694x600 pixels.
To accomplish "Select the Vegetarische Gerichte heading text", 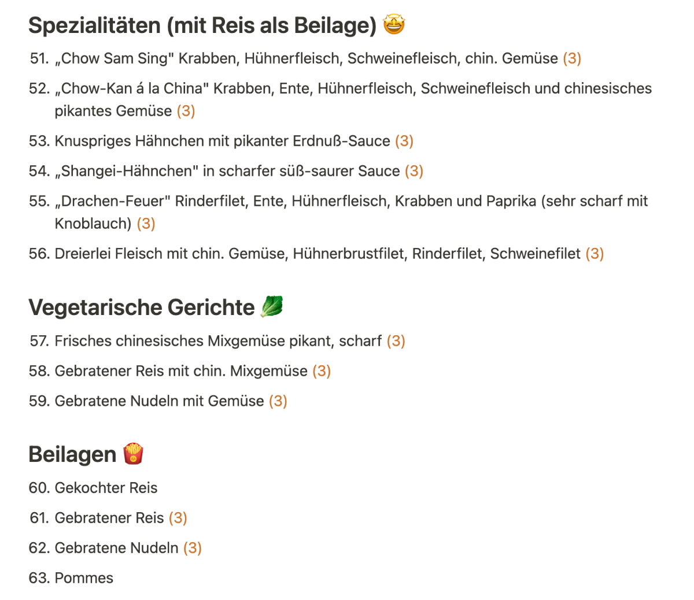I will tap(142, 308).
